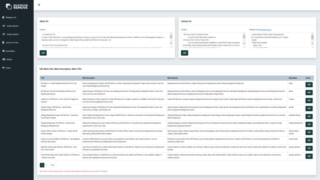
Task: Click the Contact Us Edit button
Action: click(184, 53)
